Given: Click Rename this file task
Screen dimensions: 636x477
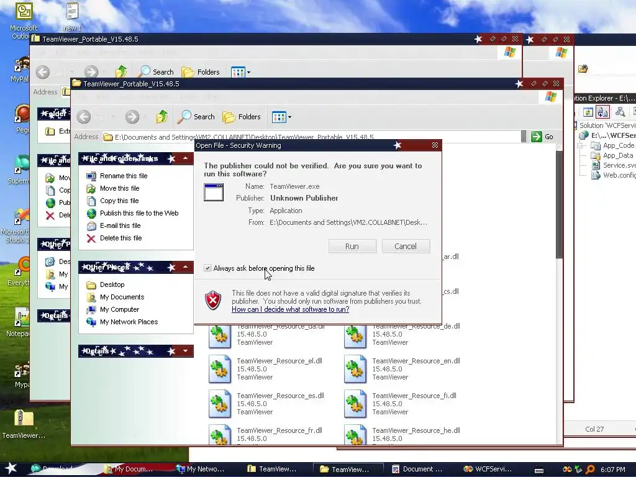Looking at the screenshot, I should point(124,176).
